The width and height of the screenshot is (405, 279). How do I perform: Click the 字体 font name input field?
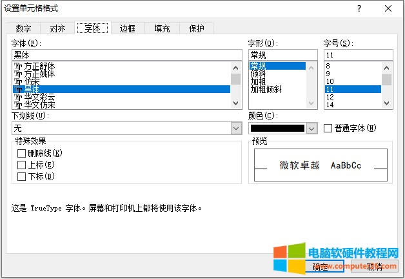[126, 55]
